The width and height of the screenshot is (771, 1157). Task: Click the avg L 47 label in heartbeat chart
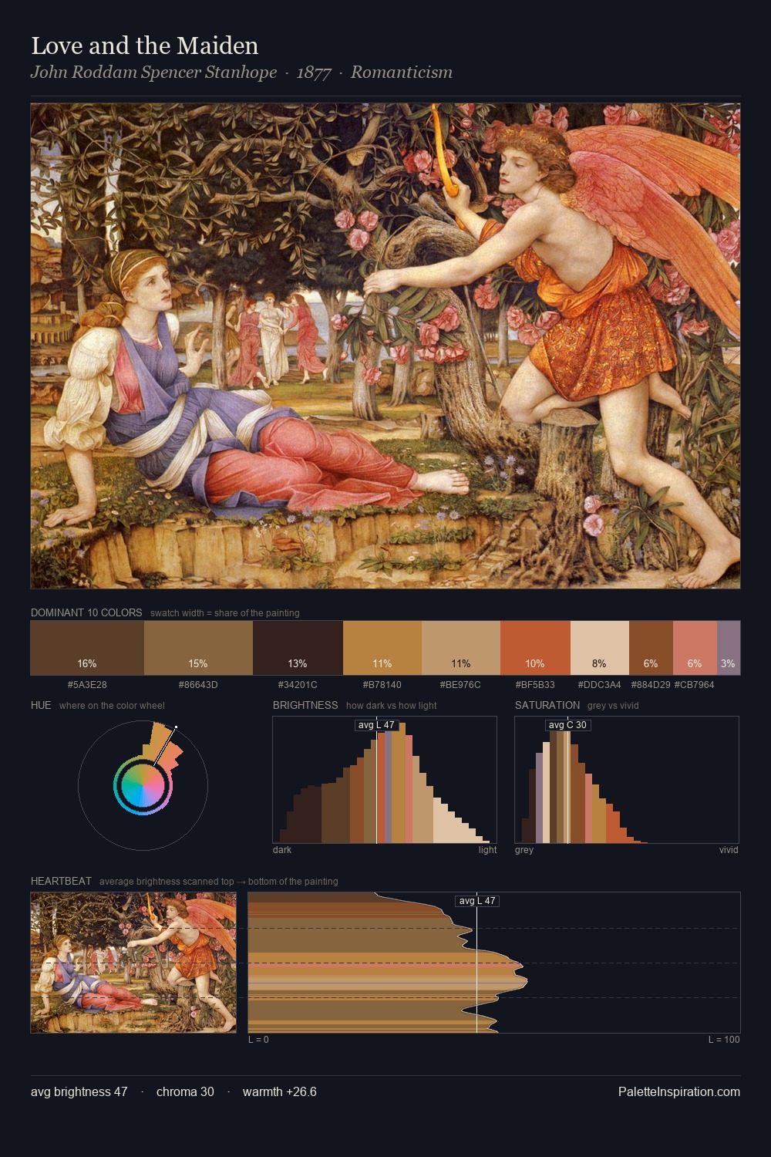[x=477, y=901]
